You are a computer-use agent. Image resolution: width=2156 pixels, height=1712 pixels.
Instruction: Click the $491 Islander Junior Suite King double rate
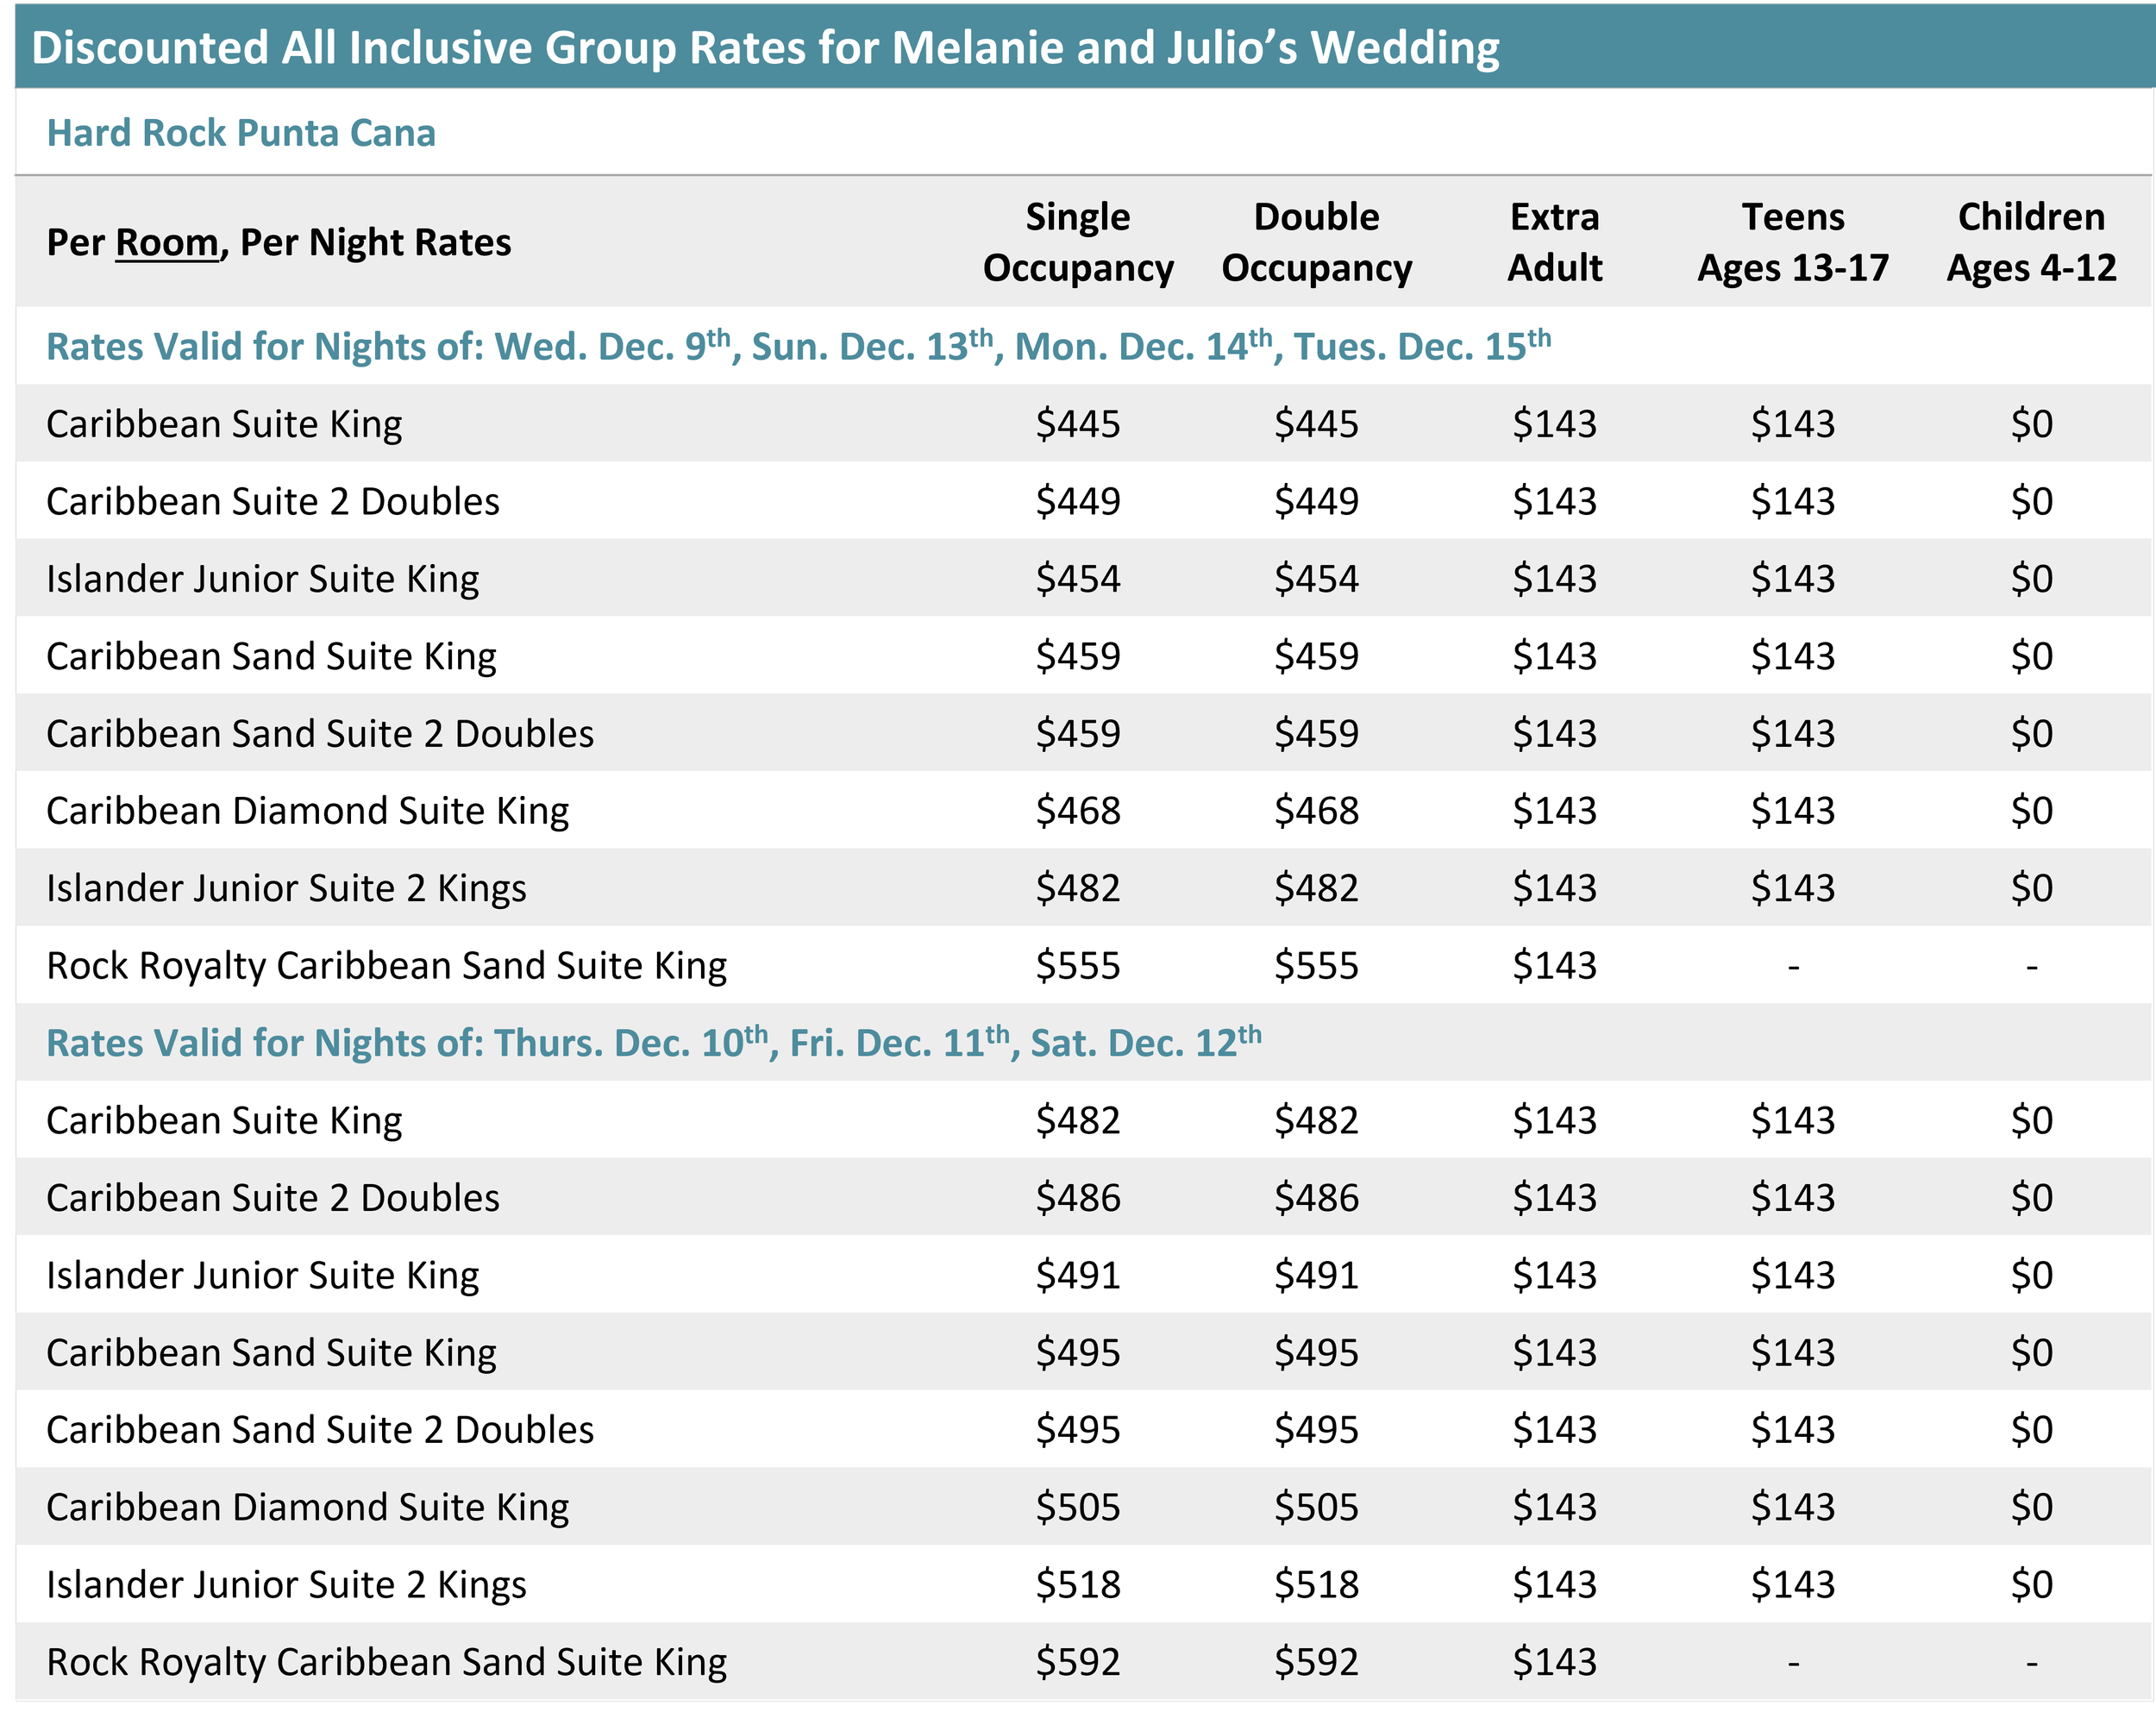(x=1316, y=1275)
